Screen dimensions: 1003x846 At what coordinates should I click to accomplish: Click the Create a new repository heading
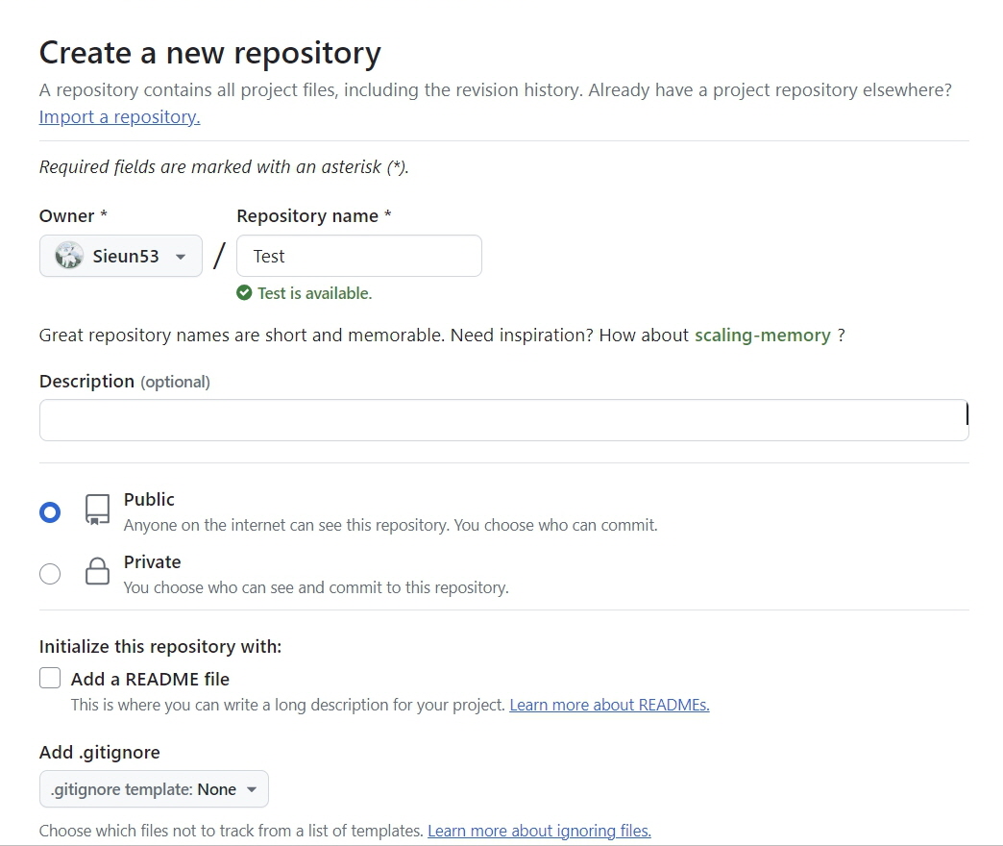(209, 53)
